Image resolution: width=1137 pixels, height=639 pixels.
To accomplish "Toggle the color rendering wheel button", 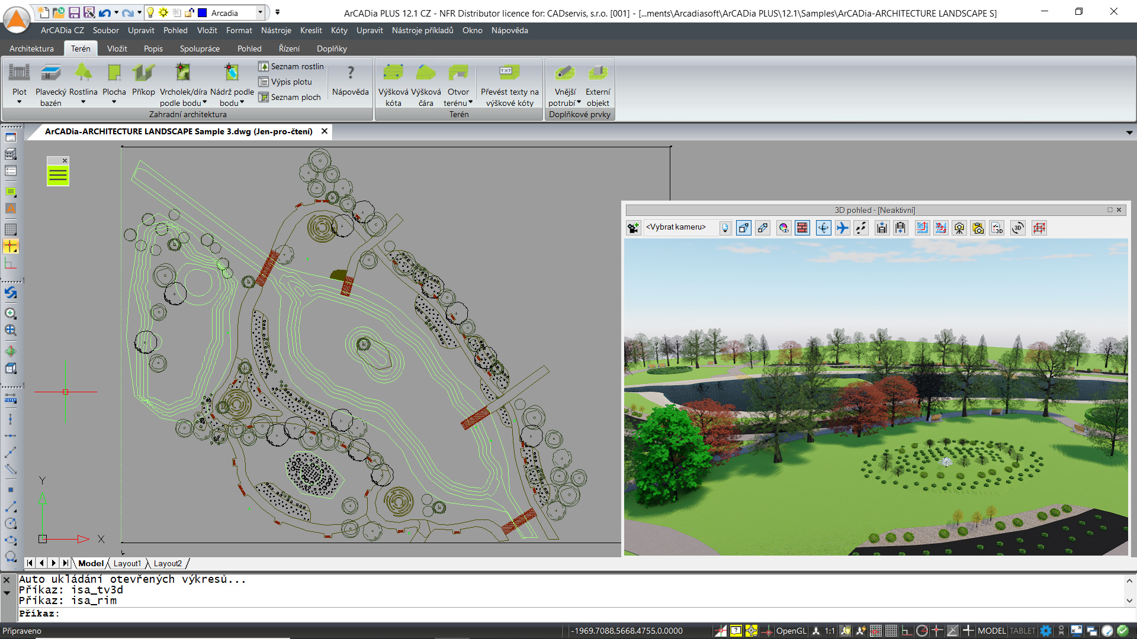I will click(x=783, y=228).
